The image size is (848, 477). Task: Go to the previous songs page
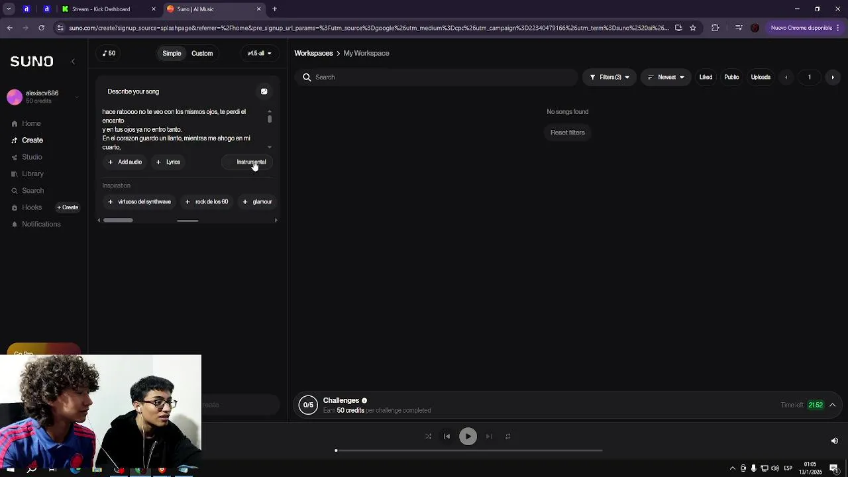pos(786,77)
